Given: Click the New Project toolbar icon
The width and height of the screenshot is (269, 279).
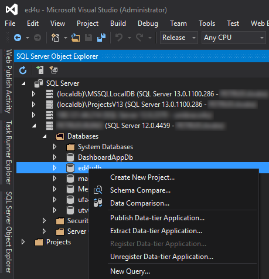Looking at the screenshot, I should (55, 38).
